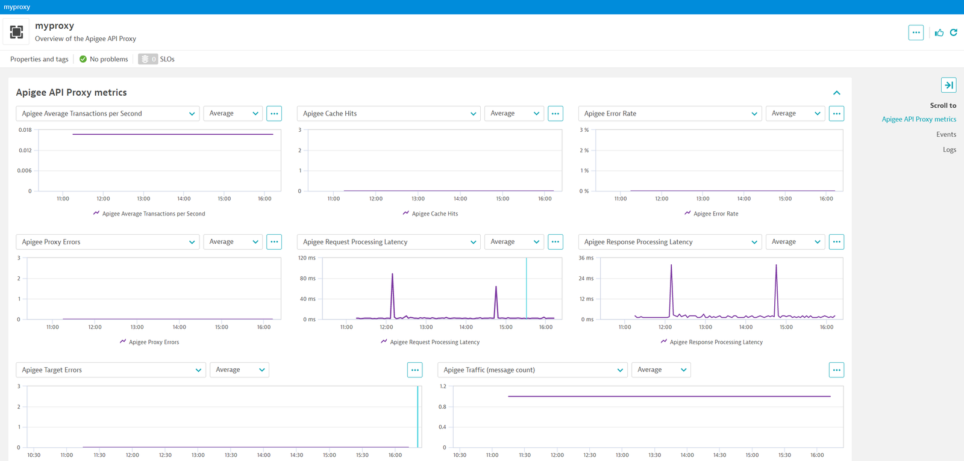Click legend icon for Request Processing Latency
Viewport: 964px width, 461px height.
[384, 341]
